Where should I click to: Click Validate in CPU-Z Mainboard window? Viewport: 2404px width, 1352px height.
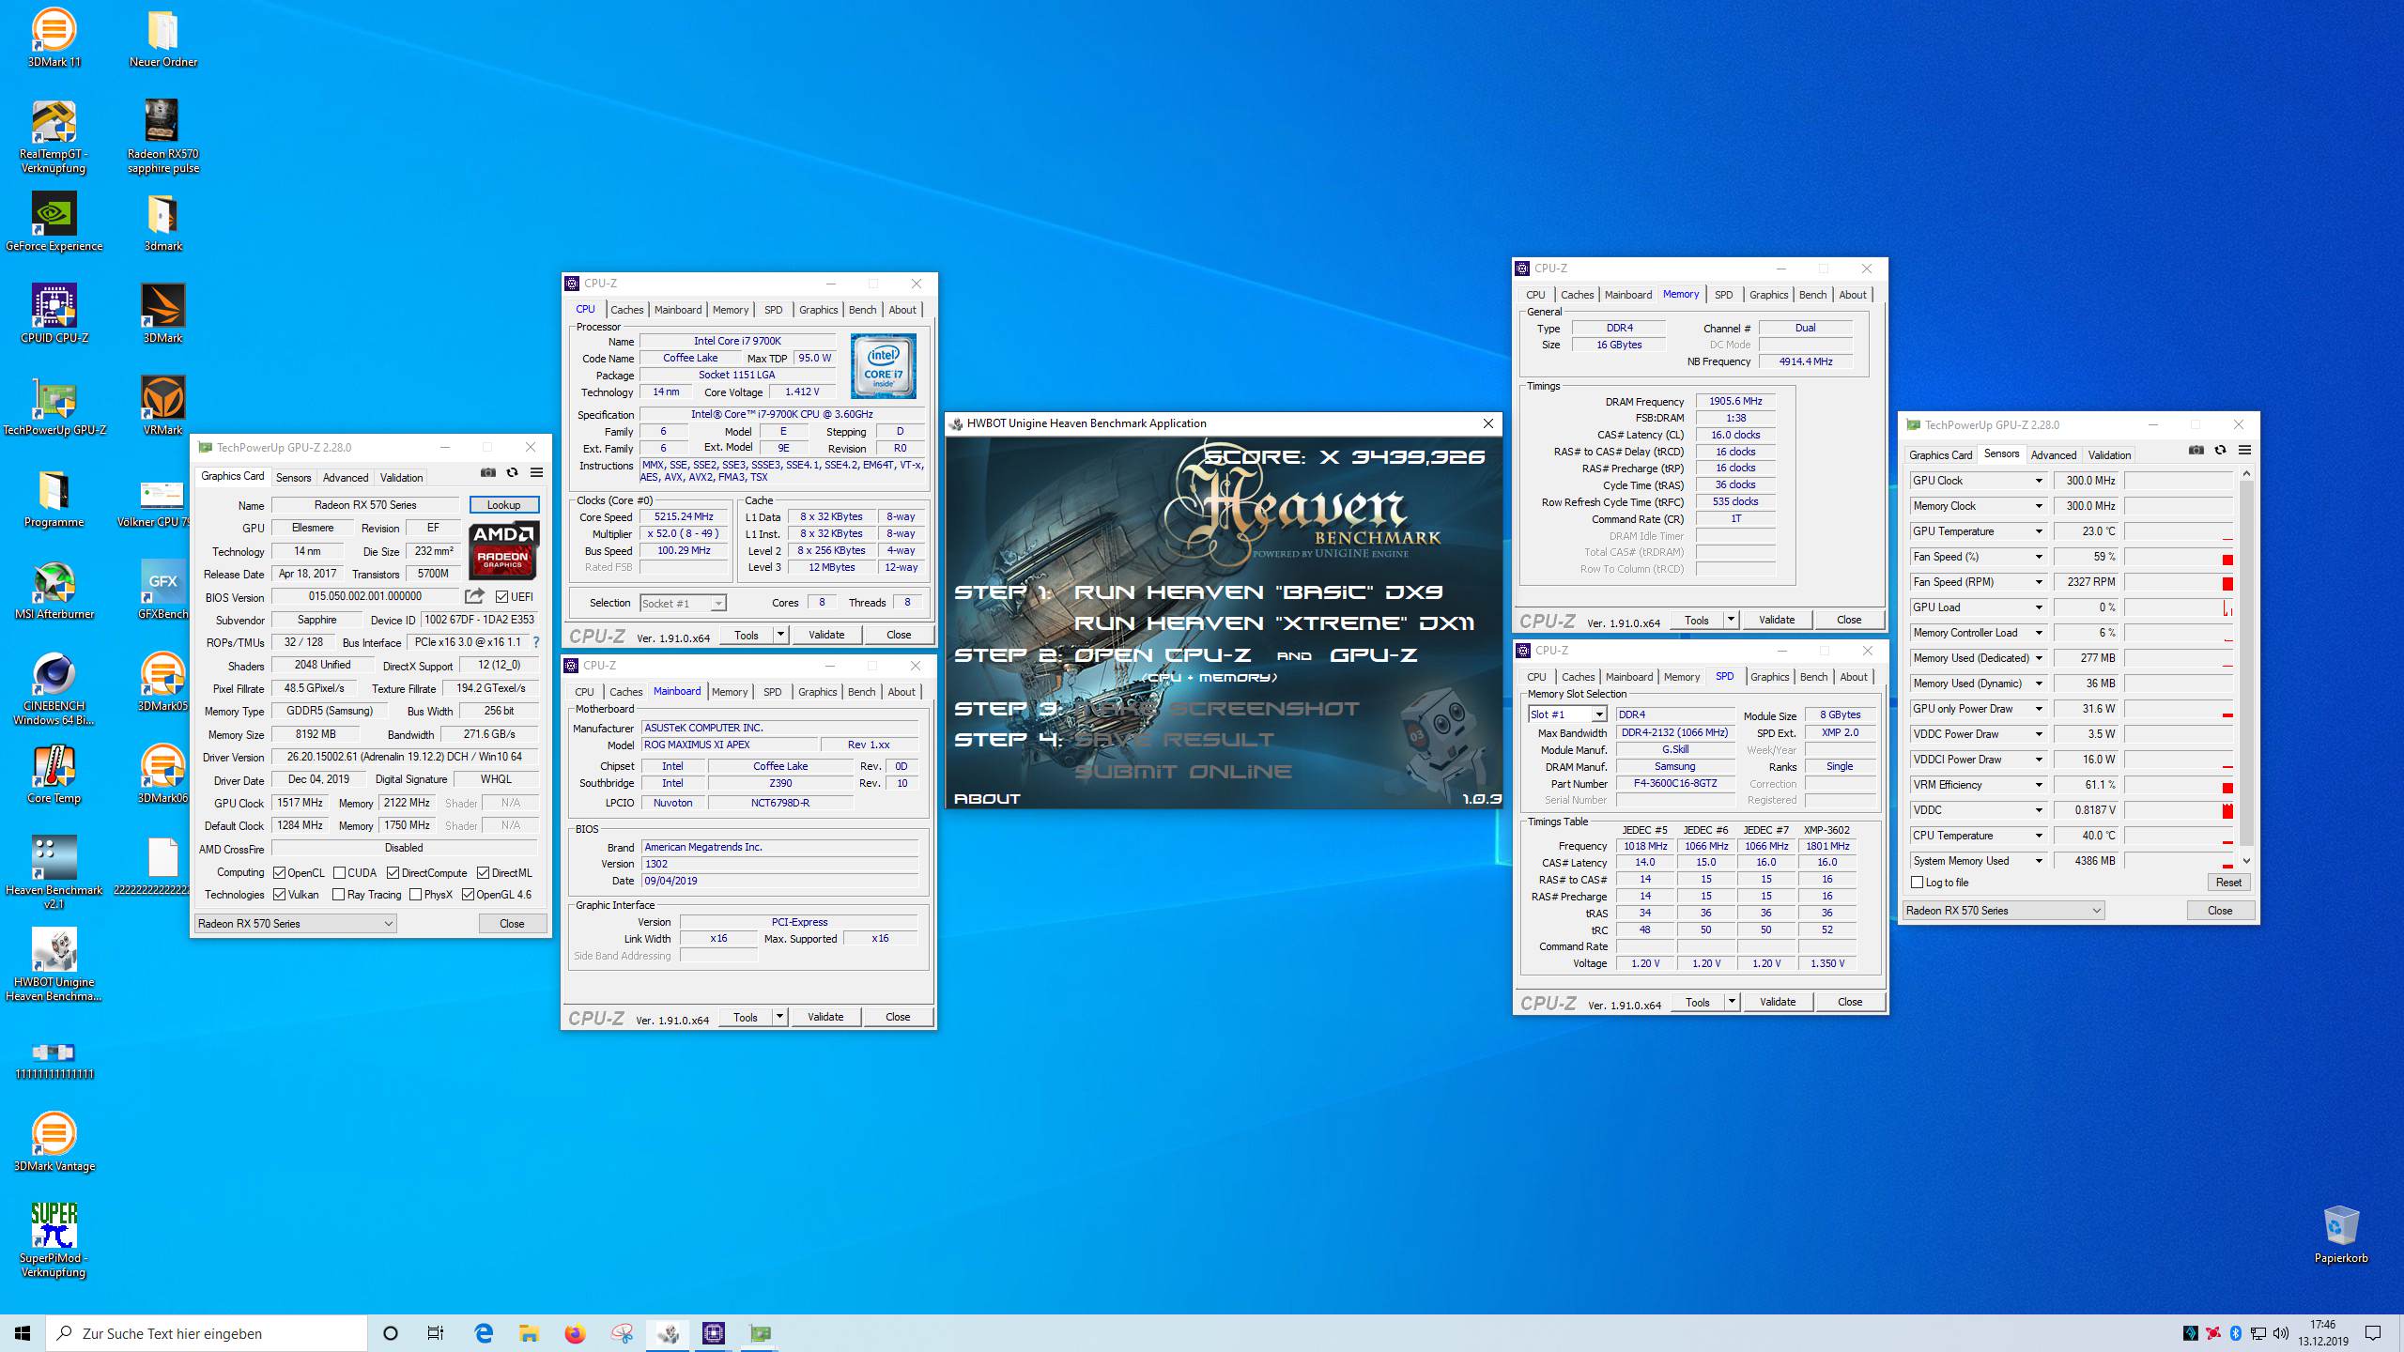click(x=825, y=1017)
